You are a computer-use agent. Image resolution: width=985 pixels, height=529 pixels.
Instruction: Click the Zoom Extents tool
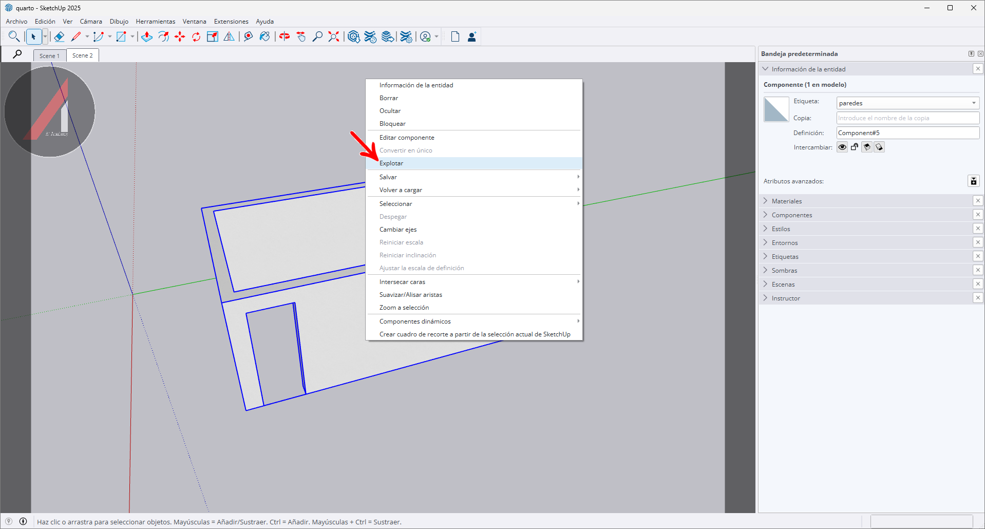pos(334,36)
